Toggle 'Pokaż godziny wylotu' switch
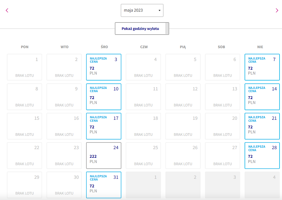The image size is (282, 200). point(142,28)
